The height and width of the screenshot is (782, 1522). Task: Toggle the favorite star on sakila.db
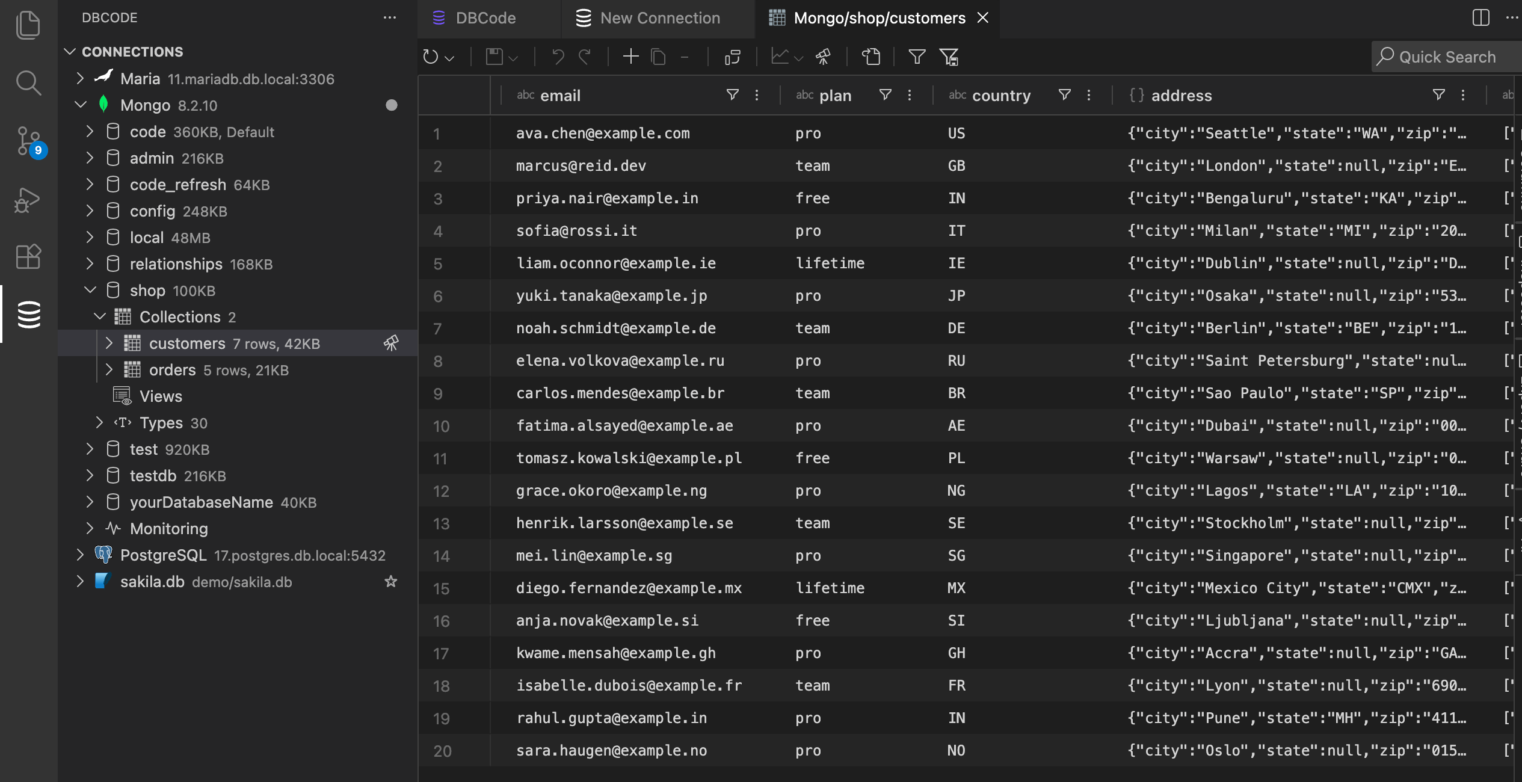[x=391, y=582]
